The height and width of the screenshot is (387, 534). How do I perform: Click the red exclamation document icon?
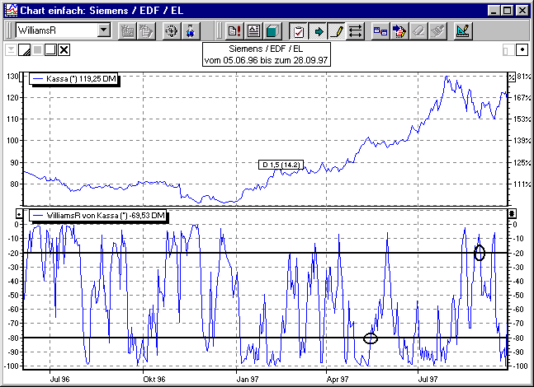234,31
